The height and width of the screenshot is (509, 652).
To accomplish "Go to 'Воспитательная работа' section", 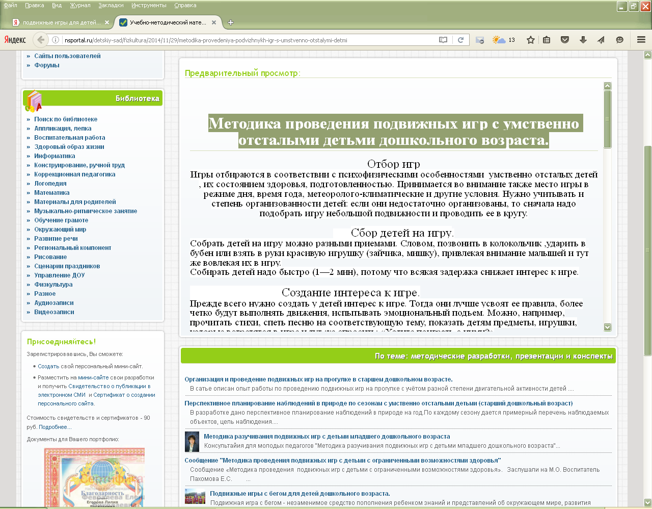I will point(70,138).
